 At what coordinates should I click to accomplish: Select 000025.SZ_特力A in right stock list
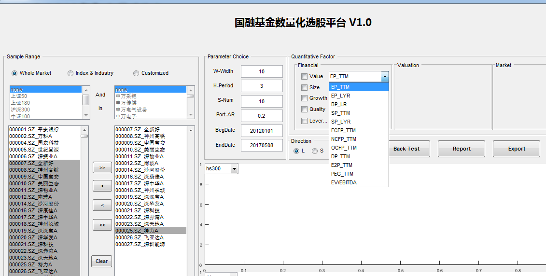pyautogui.click(x=151, y=231)
